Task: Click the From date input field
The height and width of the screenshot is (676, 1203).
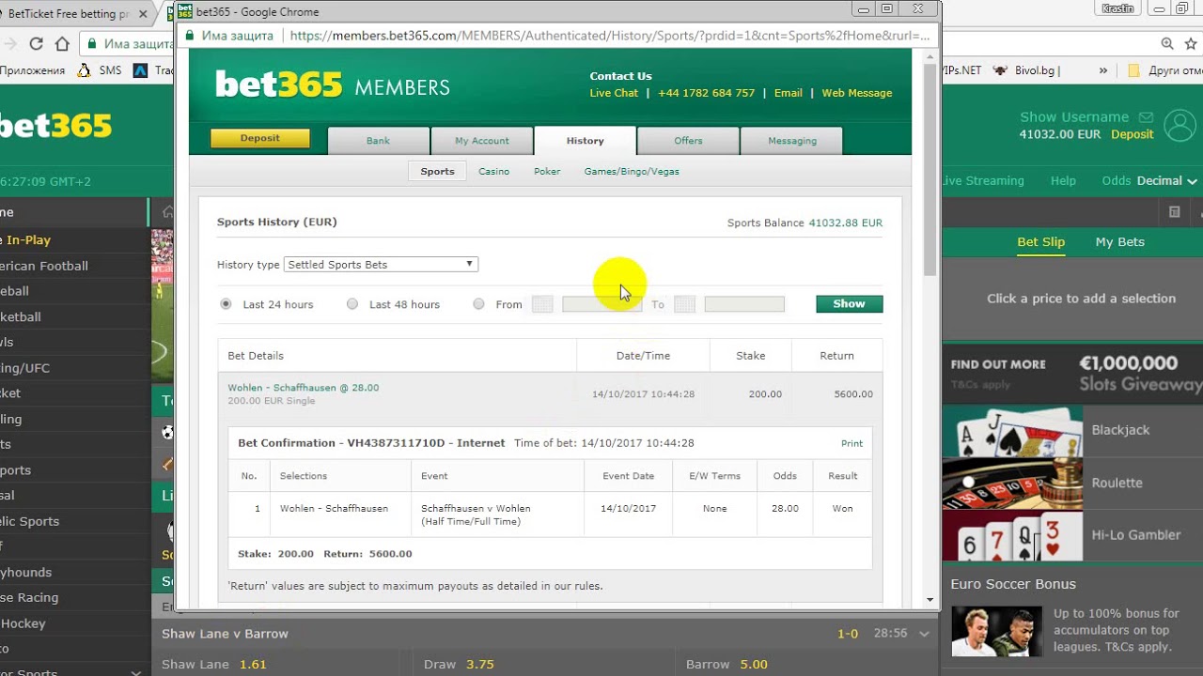Action: pyautogui.click(x=601, y=304)
